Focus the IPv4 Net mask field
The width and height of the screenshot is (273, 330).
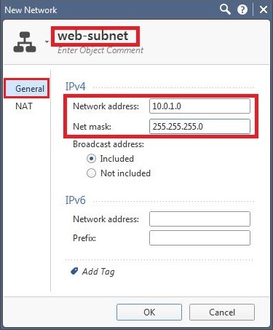(x=199, y=126)
